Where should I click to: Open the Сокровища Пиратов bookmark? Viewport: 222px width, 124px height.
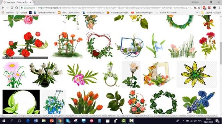(x=118, y=13)
